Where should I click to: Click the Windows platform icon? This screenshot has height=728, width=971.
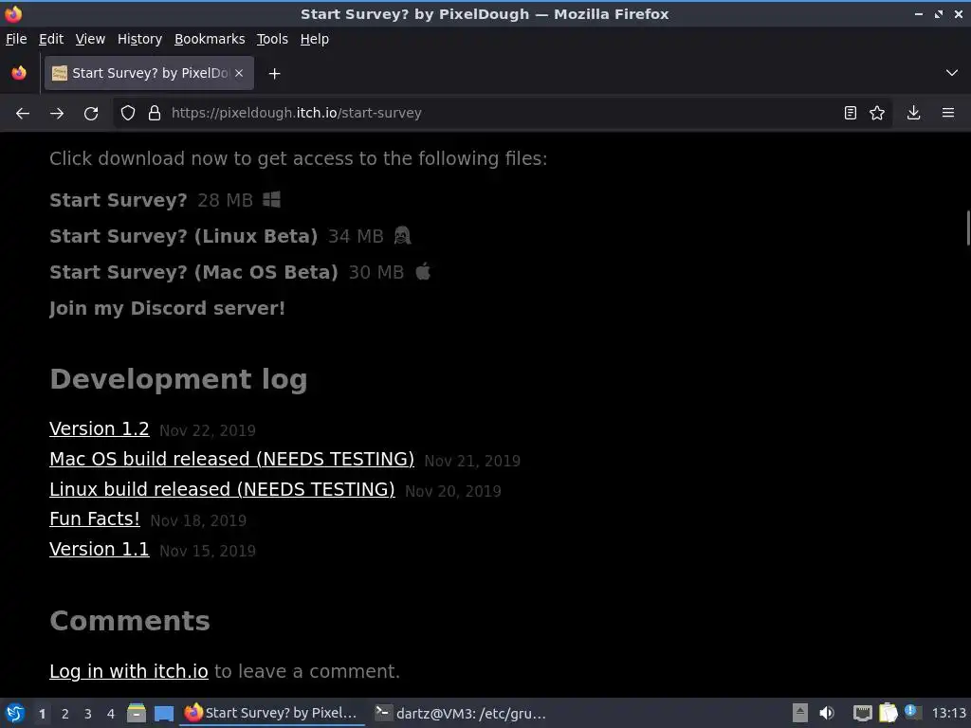(x=271, y=200)
